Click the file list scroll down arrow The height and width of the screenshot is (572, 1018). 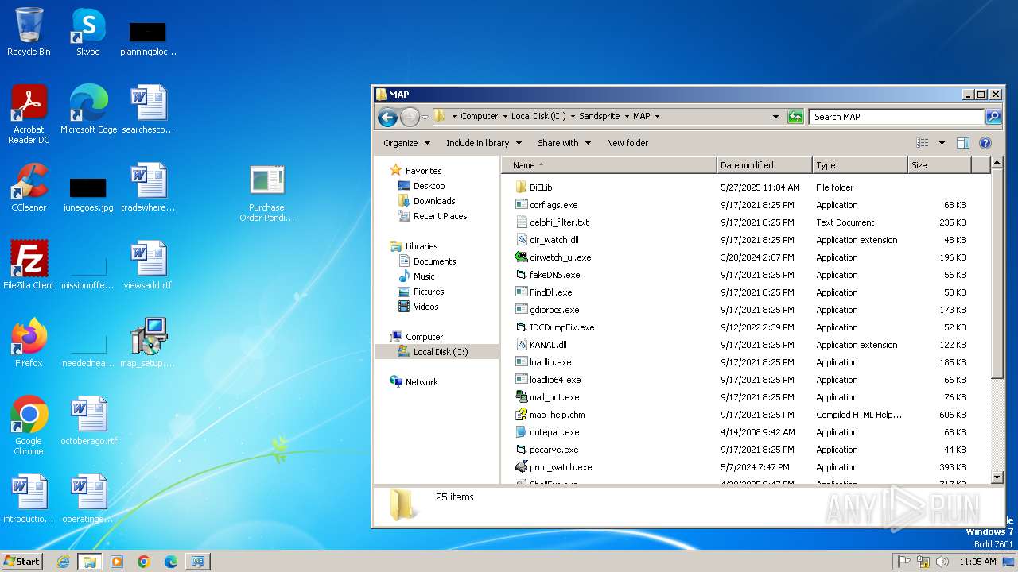(997, 477)
